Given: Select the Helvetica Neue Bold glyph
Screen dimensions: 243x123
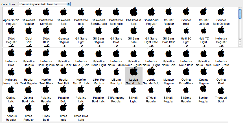Looking at the screenshot, I should click(168, 54).
